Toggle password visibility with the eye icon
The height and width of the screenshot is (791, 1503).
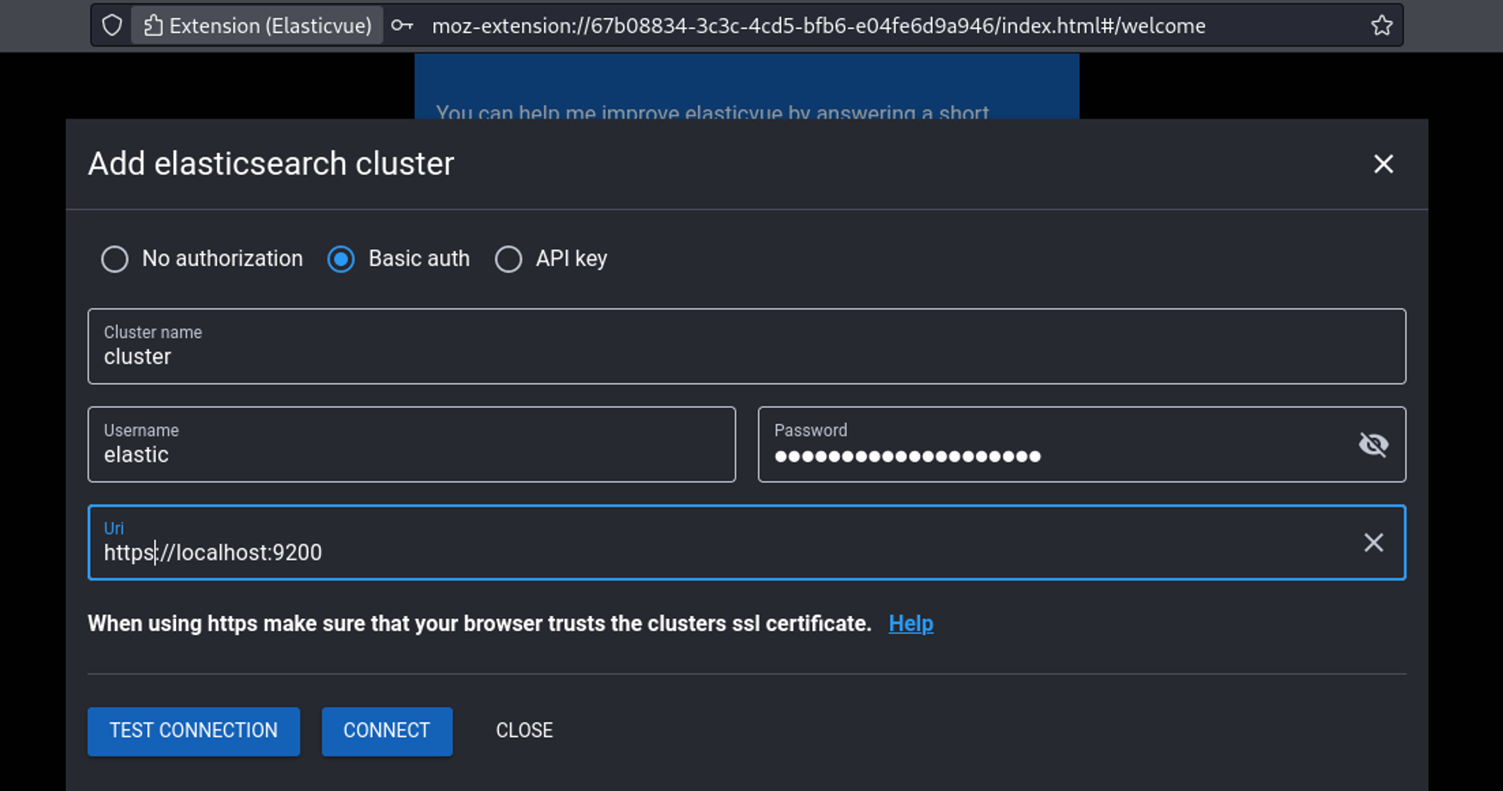[1373, 445]
